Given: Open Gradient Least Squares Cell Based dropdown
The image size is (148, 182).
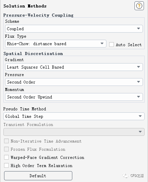Looking at the screenshot, I should point(74,67).
